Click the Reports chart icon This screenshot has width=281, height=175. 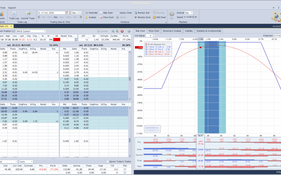2,14
